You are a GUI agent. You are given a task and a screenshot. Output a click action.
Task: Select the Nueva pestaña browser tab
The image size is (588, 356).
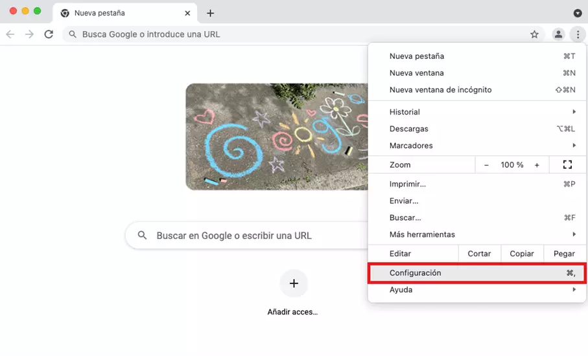pos(125,13)
